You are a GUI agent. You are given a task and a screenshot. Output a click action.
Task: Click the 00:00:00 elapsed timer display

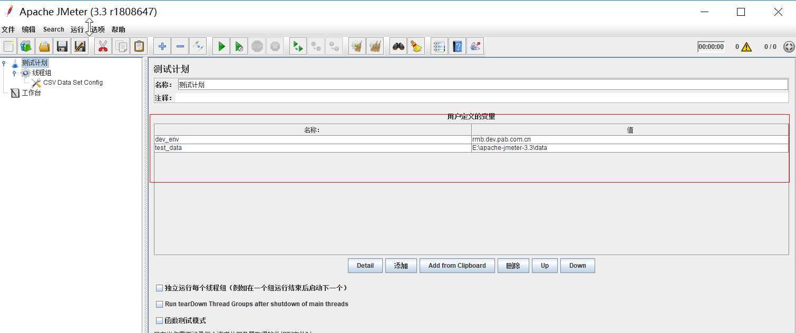(x=711, y=47)
